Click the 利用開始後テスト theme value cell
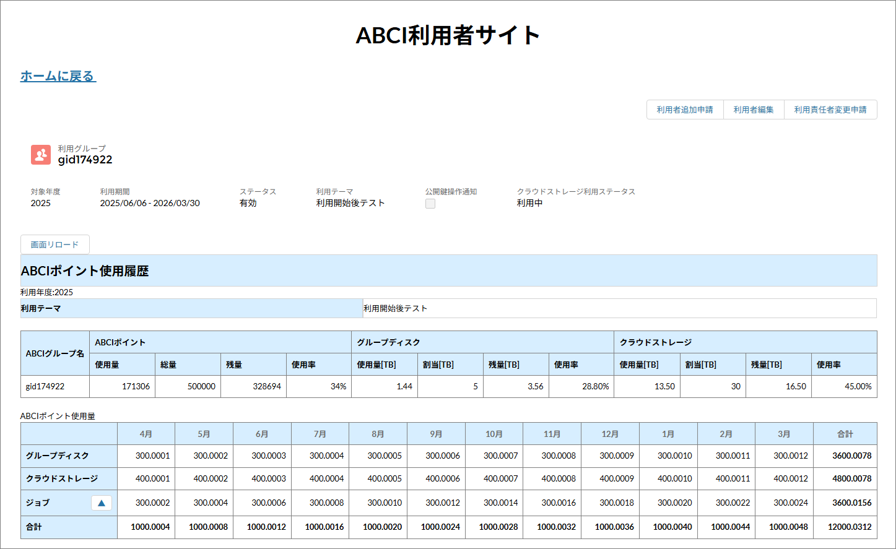The width and height of the screenshot is (896, 549). pos(619,308)
